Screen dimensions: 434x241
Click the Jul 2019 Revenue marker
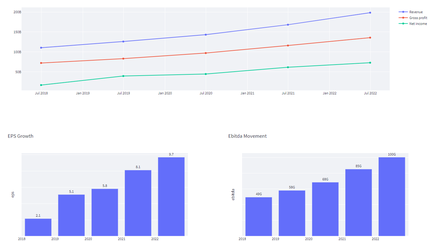(x=123, y=41)
